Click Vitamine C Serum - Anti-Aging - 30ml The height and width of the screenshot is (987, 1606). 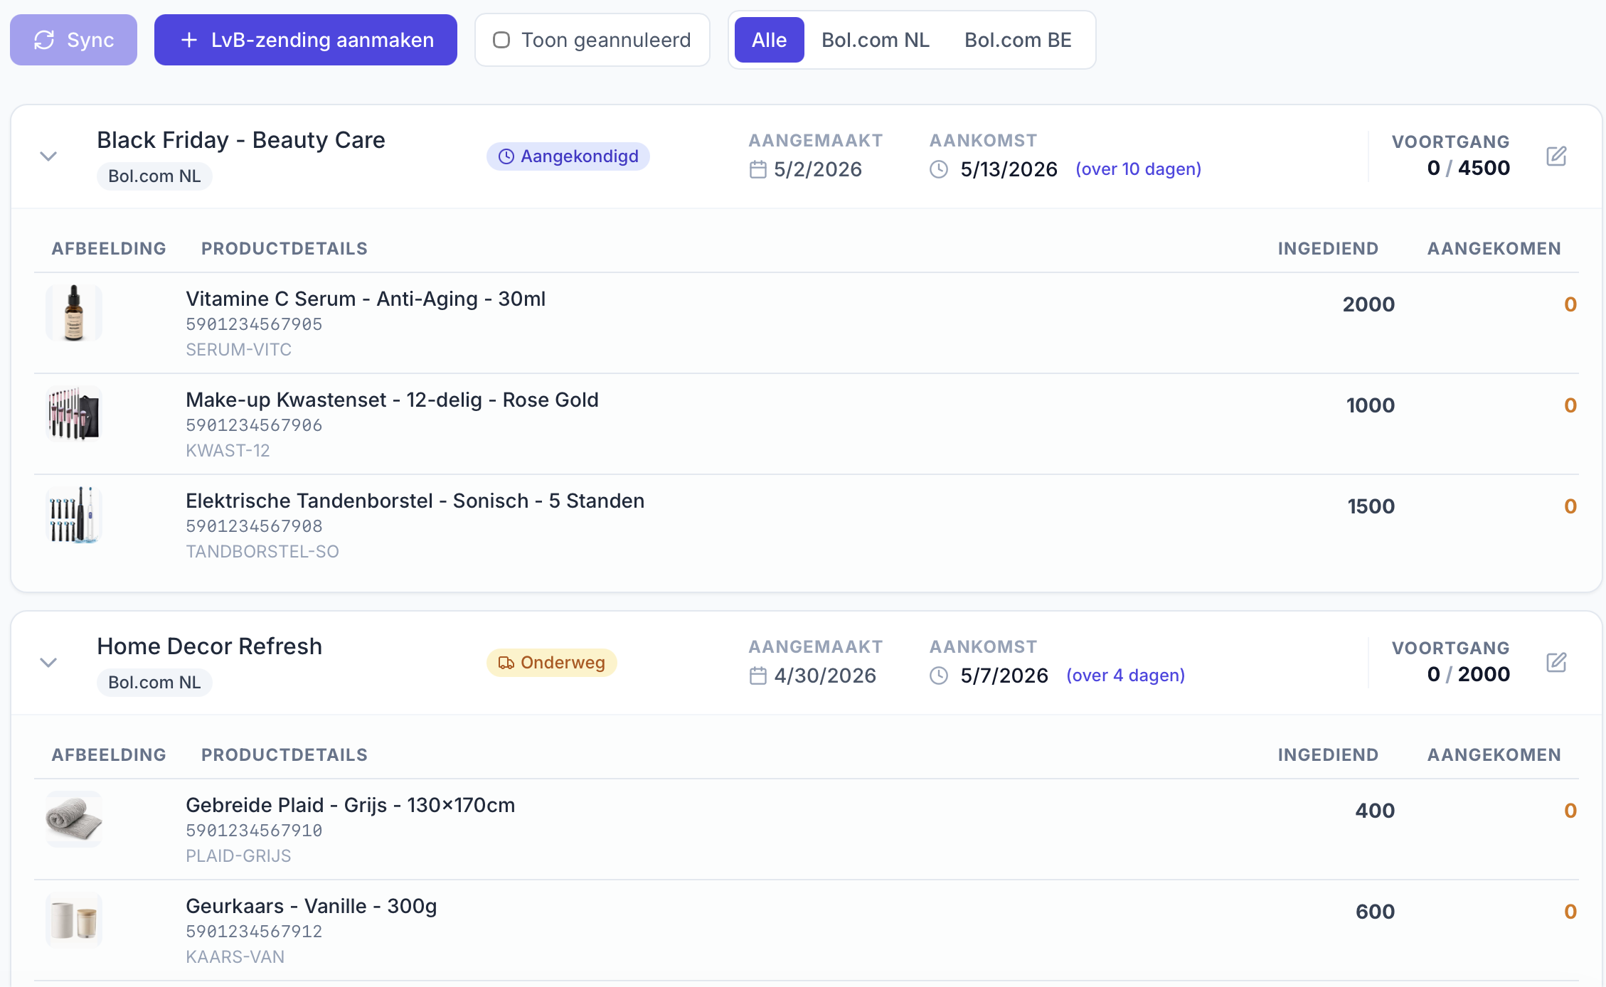click(x=366, y=299)
